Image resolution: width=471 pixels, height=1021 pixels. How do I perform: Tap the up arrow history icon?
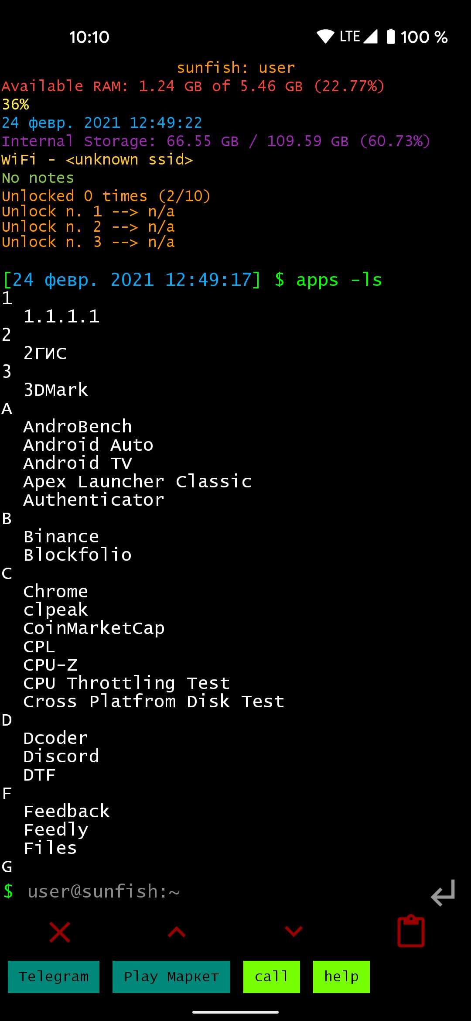pos(177,932)
